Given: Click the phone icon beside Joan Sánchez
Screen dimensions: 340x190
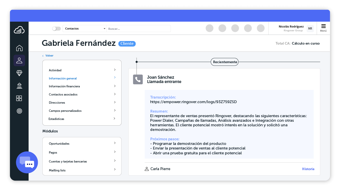Looking at the screenshot, I should click(138, 79).
